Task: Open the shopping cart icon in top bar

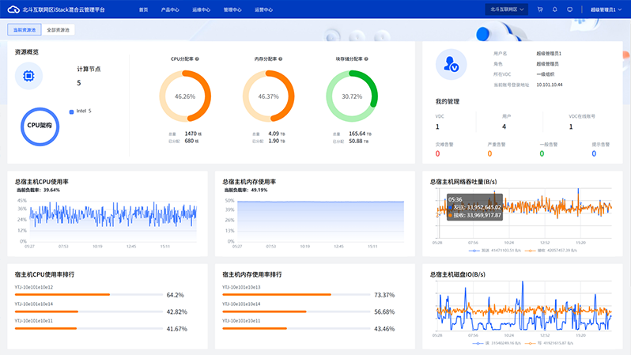Action: 540,9
